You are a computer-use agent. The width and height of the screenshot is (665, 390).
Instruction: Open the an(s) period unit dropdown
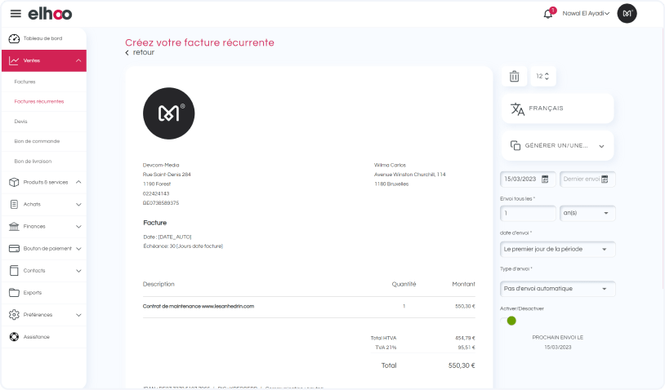(x=587, y=213)
